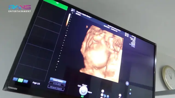Screen dimensions: 175x98
Task: Click the Exam History button
Action: [58, 81]
